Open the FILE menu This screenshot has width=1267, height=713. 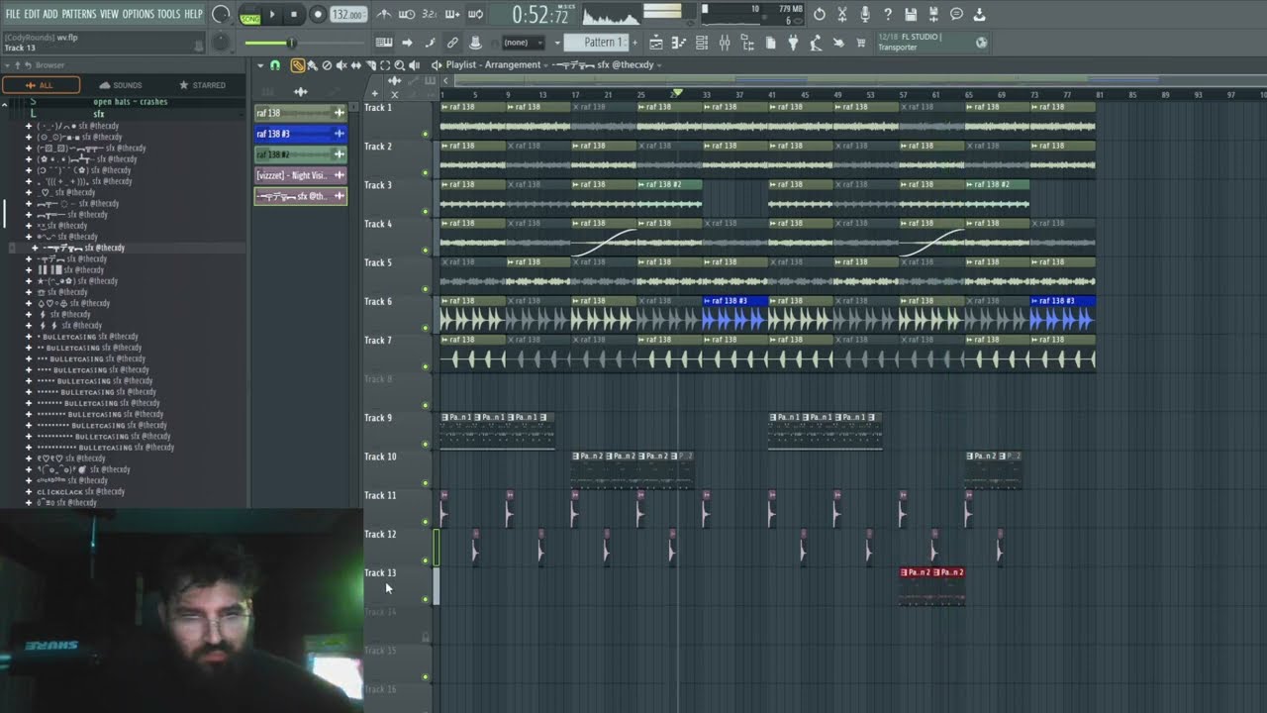[x=13, y=14]
